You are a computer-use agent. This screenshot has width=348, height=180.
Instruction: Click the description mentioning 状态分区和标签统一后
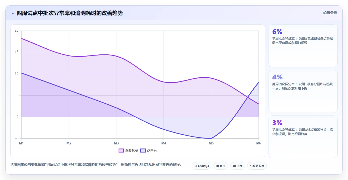pos(302,86)
